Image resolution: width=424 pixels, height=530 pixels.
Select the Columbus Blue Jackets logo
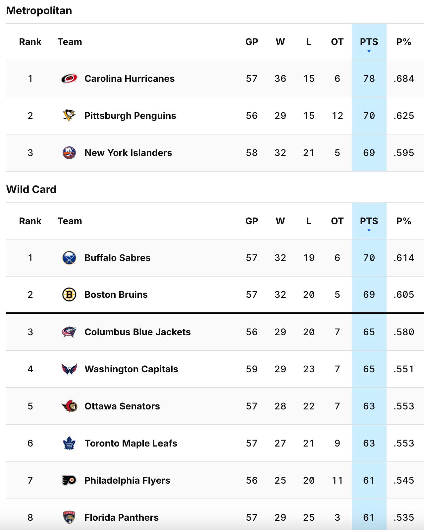pos(69,332)
